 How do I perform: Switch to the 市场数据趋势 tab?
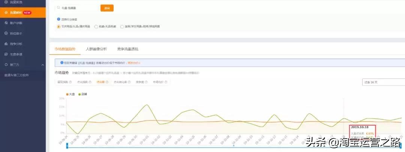[x=65, y=49]
